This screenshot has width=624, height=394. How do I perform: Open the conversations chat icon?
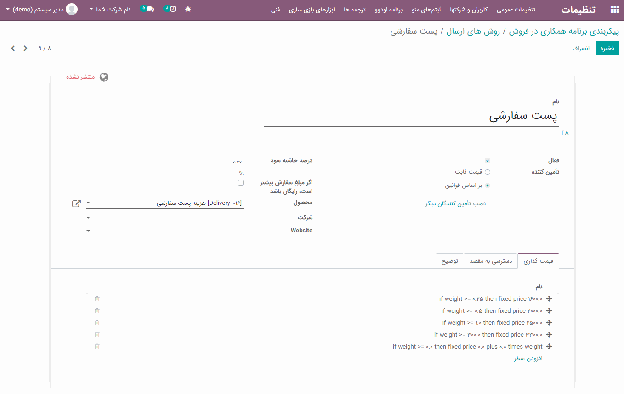(x=149, y=9)
